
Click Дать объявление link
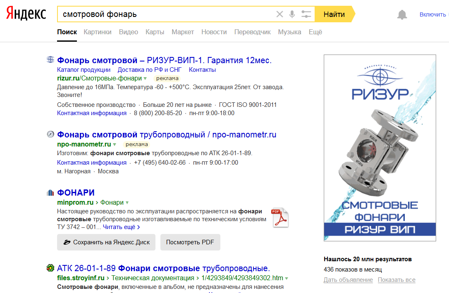click(x=348, y=280)
